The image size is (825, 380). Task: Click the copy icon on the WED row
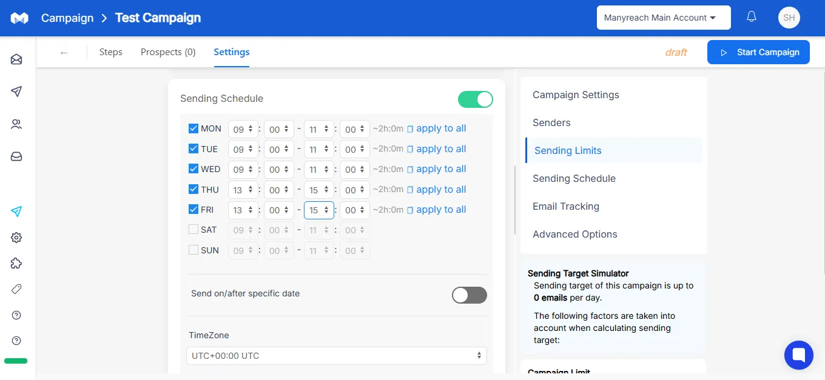[x=410, y=169]
